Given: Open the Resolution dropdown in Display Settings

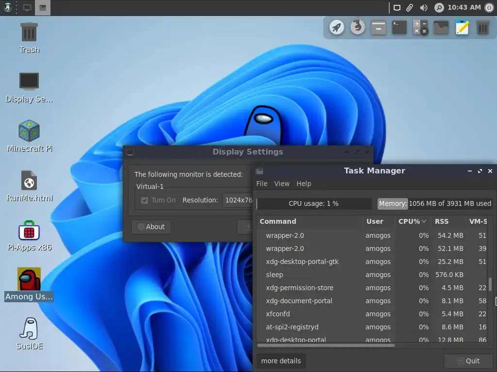Looking at the screenshot, I should coord(238,200).
